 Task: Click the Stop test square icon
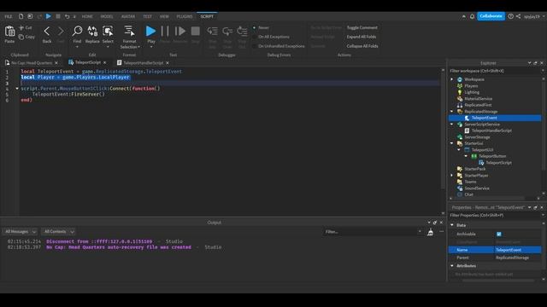(x=196, y=32)
